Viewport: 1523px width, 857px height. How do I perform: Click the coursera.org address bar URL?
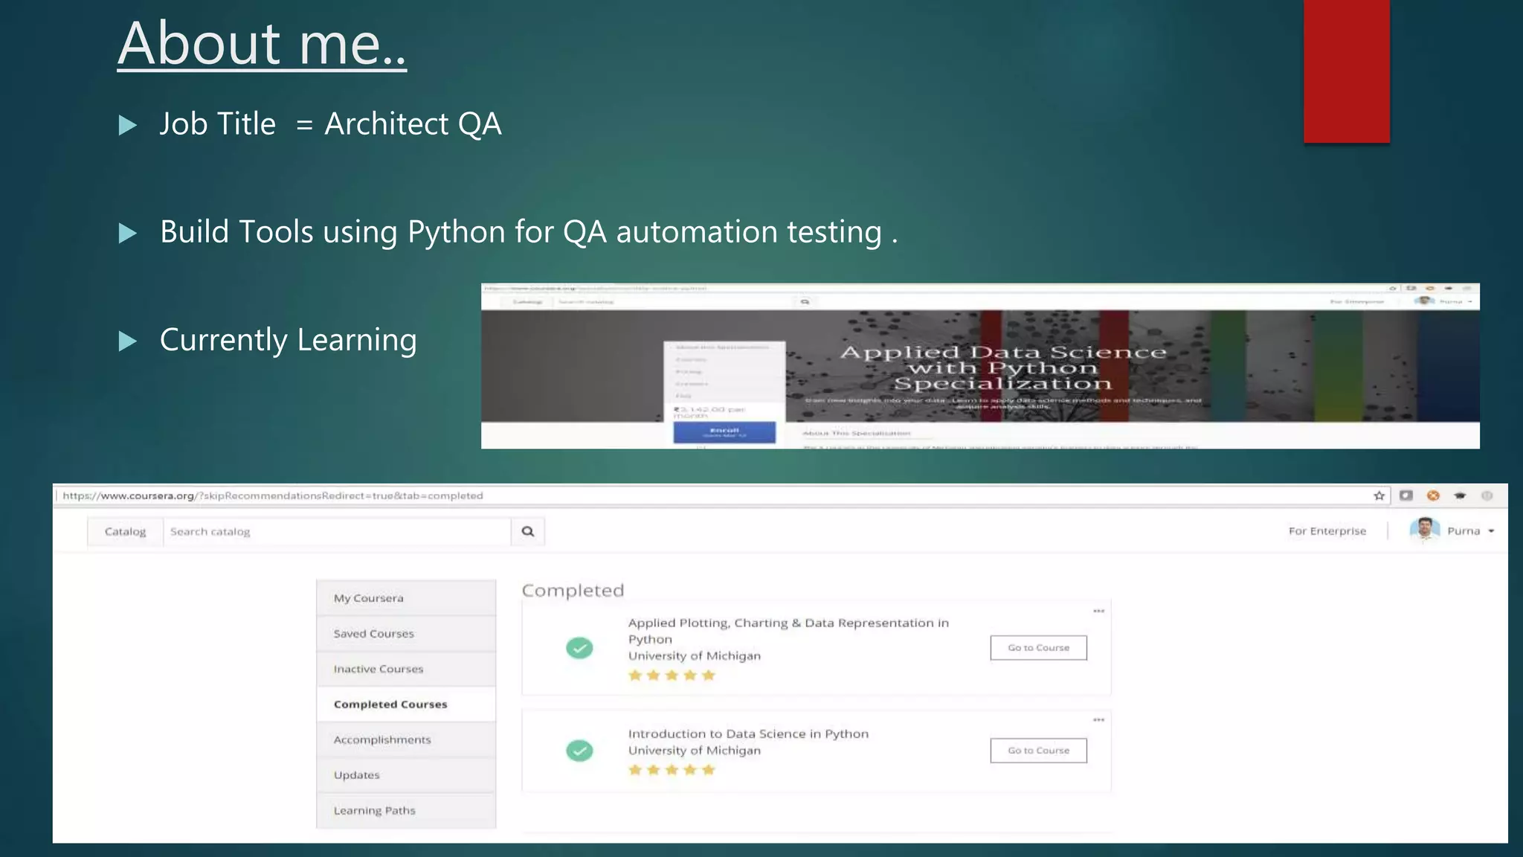[x=272, y=495]
